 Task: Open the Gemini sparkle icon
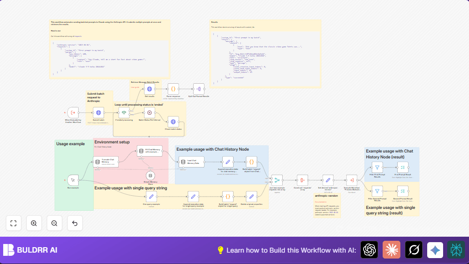[435, 249]
